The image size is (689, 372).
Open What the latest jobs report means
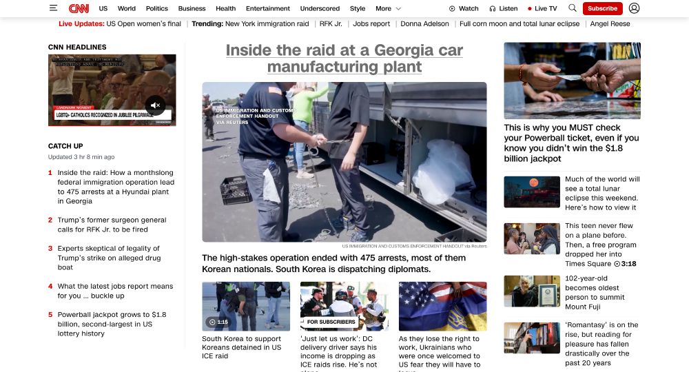point(115,291)
